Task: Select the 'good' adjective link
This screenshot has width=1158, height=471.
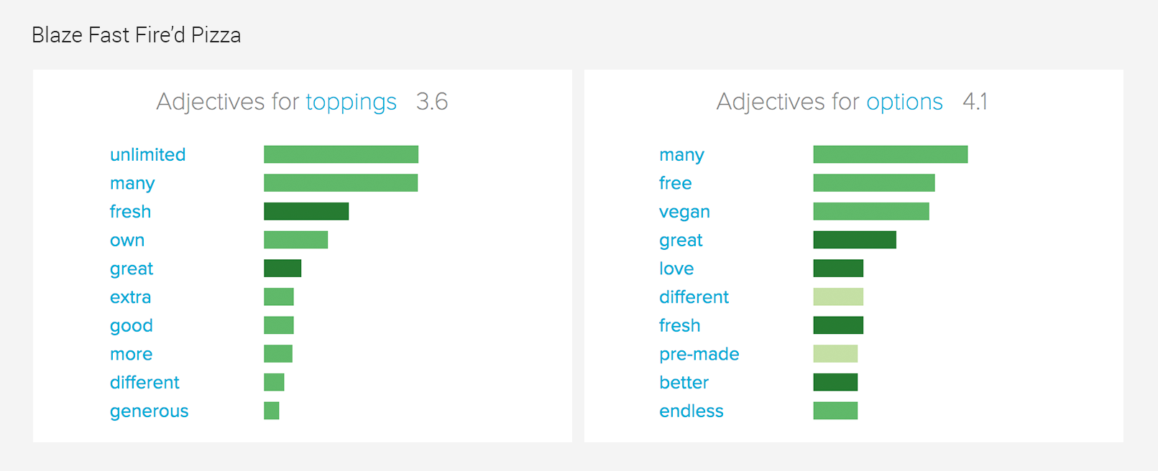Action: pos(131,326)
